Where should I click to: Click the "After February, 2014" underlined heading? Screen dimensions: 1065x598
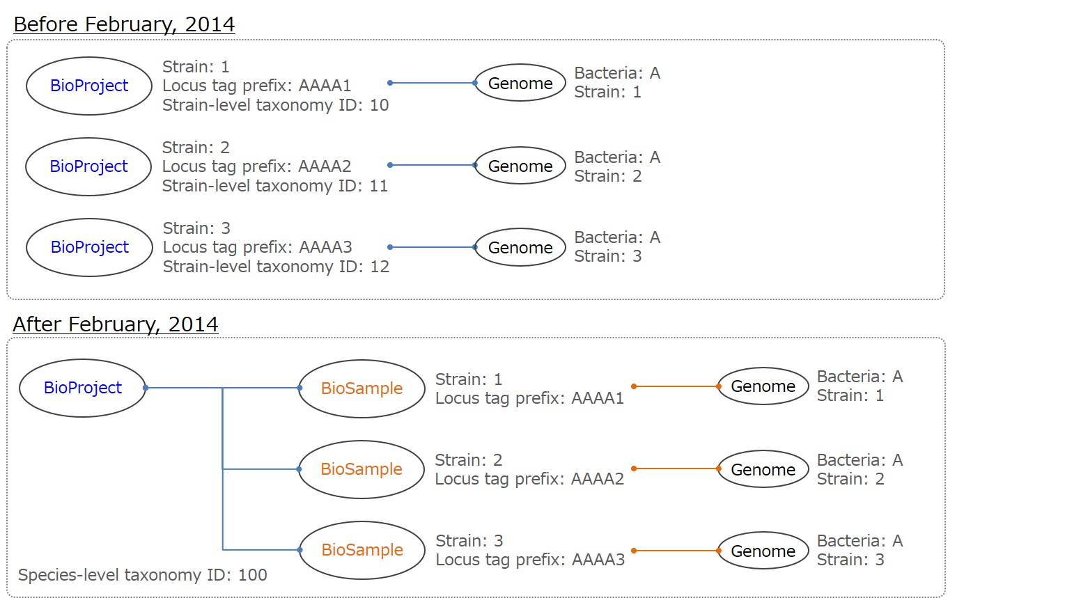click(116, 324)
